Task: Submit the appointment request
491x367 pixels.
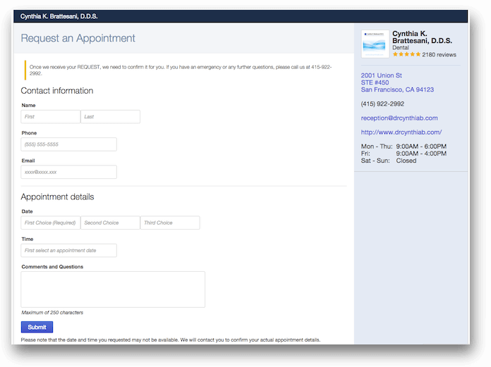Action: [x=37, y=327]
